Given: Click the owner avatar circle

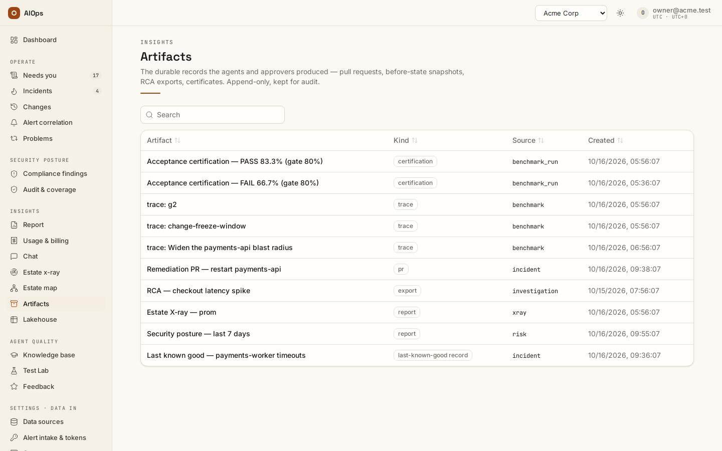Looking at the screenshot, I should (643, 13).
